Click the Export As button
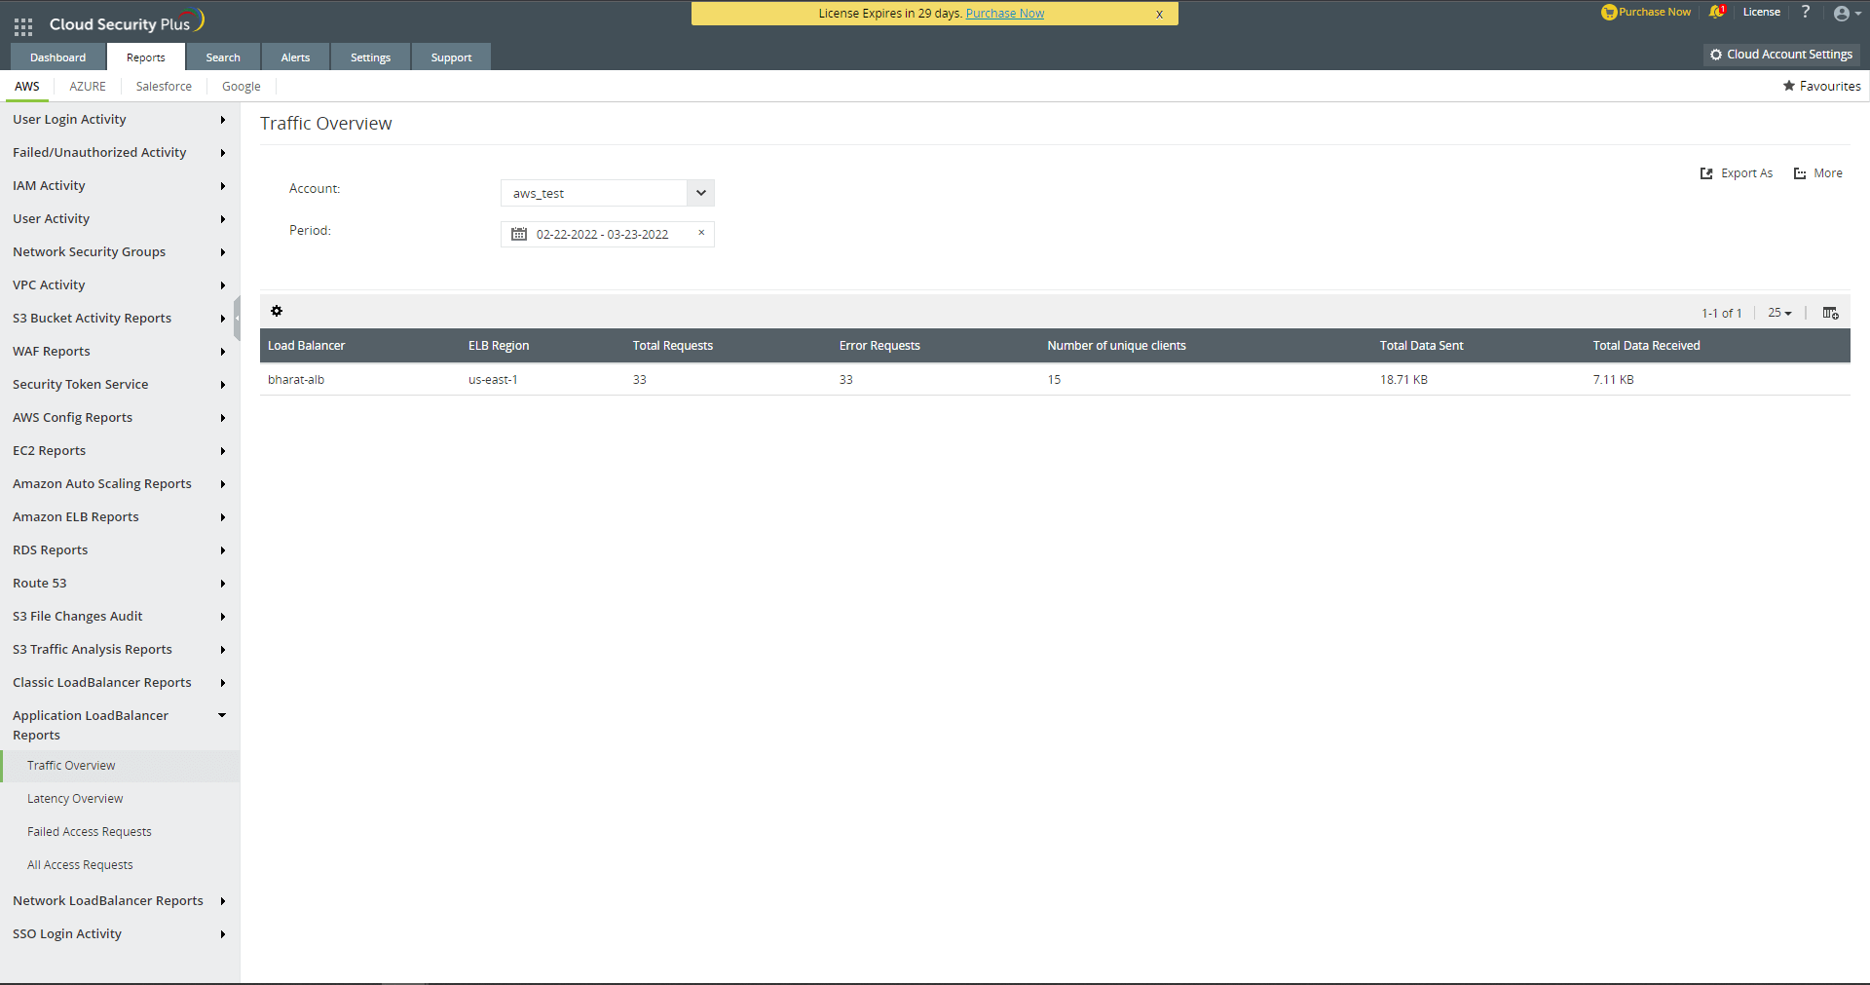The width and height of the screenshot is (1870, 985). (1737, 173)
